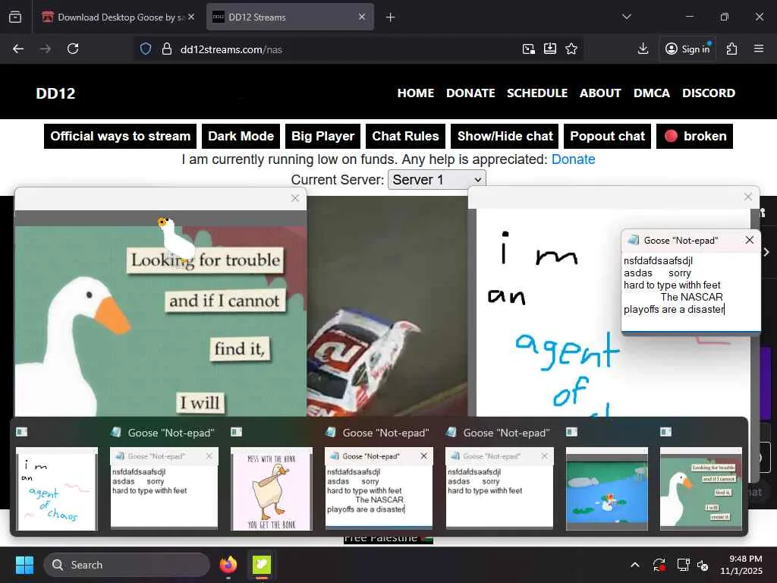Switch to the Download Desktop Goose tab
This screenshot has width=777, height=583.
(x=118, y=17)
